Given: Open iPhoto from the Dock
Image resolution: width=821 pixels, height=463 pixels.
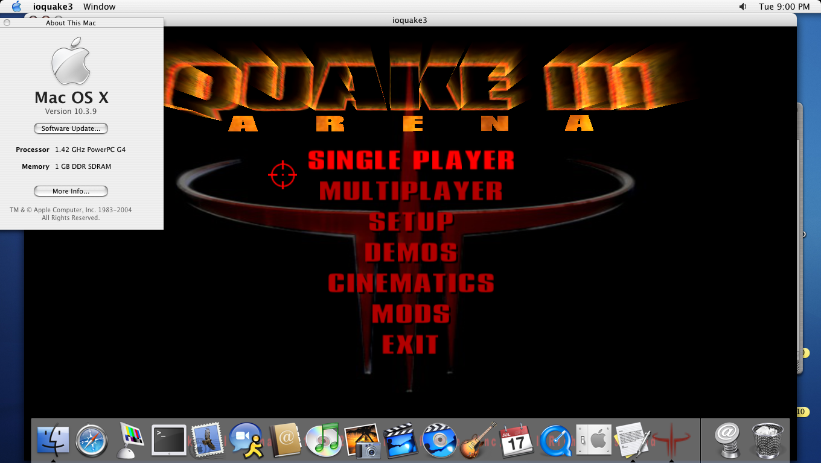Looking at the screenshot, I should 362,440.
